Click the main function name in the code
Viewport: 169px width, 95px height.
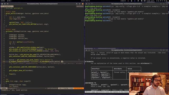[7, 81]
